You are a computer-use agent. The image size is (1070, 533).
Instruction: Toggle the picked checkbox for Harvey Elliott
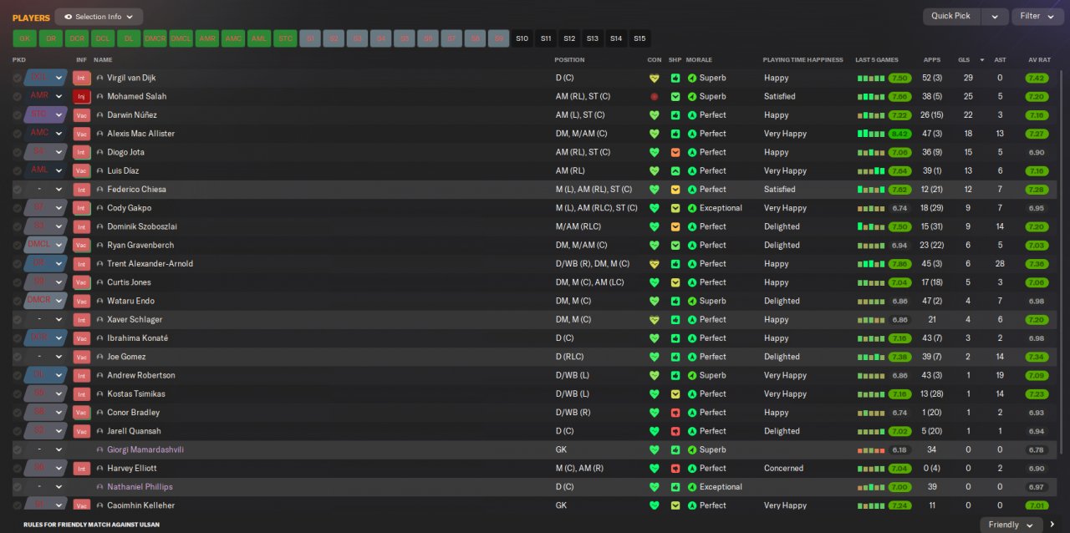17,468
